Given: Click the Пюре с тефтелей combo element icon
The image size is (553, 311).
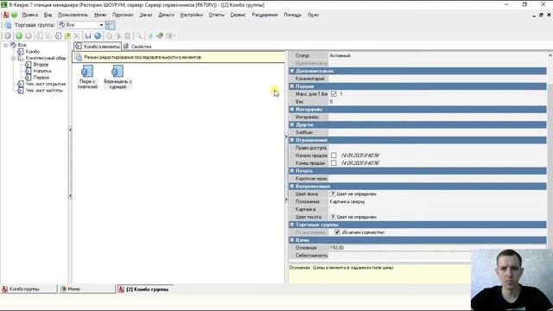Looking at the screenshot, I should click(87, 71).
